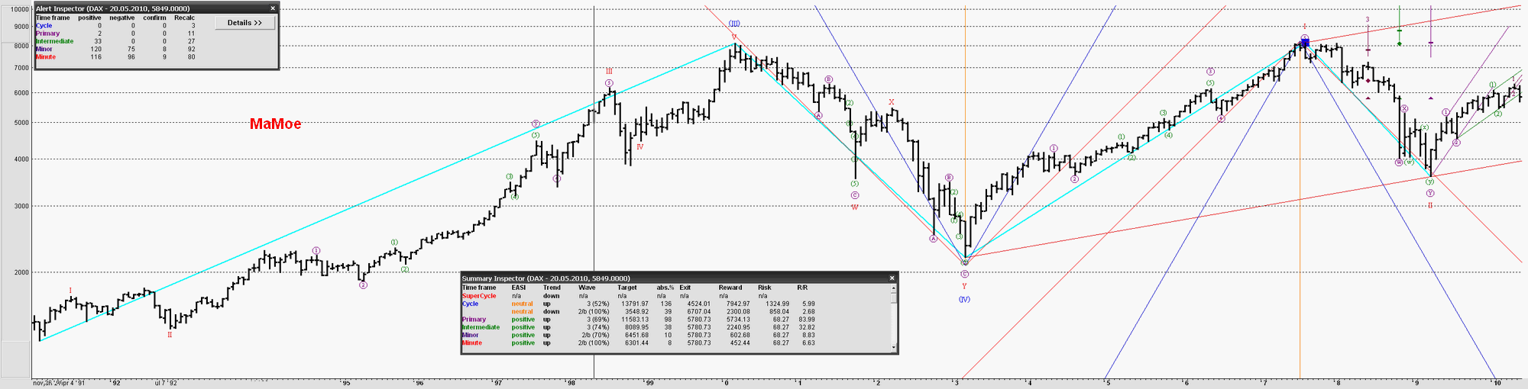Click the Summary Inspector scroll down arrow

click(x=894, y=347)
